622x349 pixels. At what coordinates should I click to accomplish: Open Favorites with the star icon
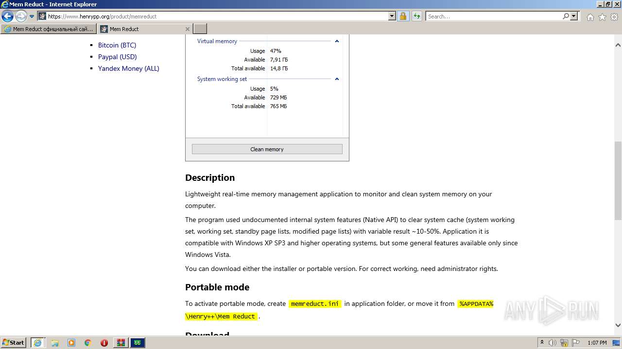click(x=602, y=17)
